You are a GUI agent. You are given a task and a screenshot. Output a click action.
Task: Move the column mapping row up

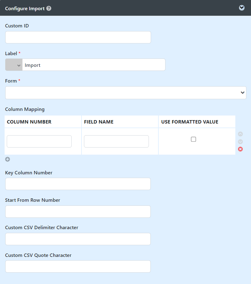click(x=241, y=134)
